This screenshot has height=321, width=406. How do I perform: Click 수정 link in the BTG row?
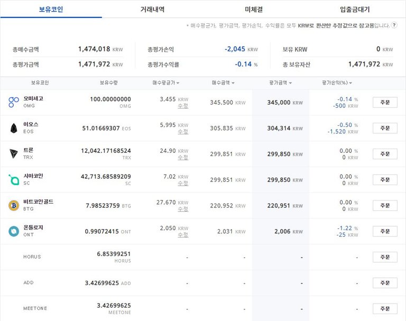[183, 209]
